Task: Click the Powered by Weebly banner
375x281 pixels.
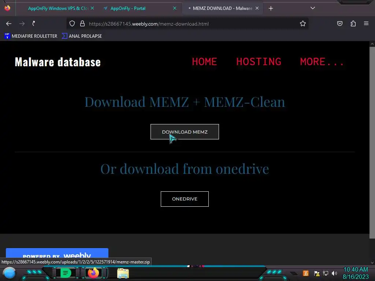Action: (x=57, y=254)
